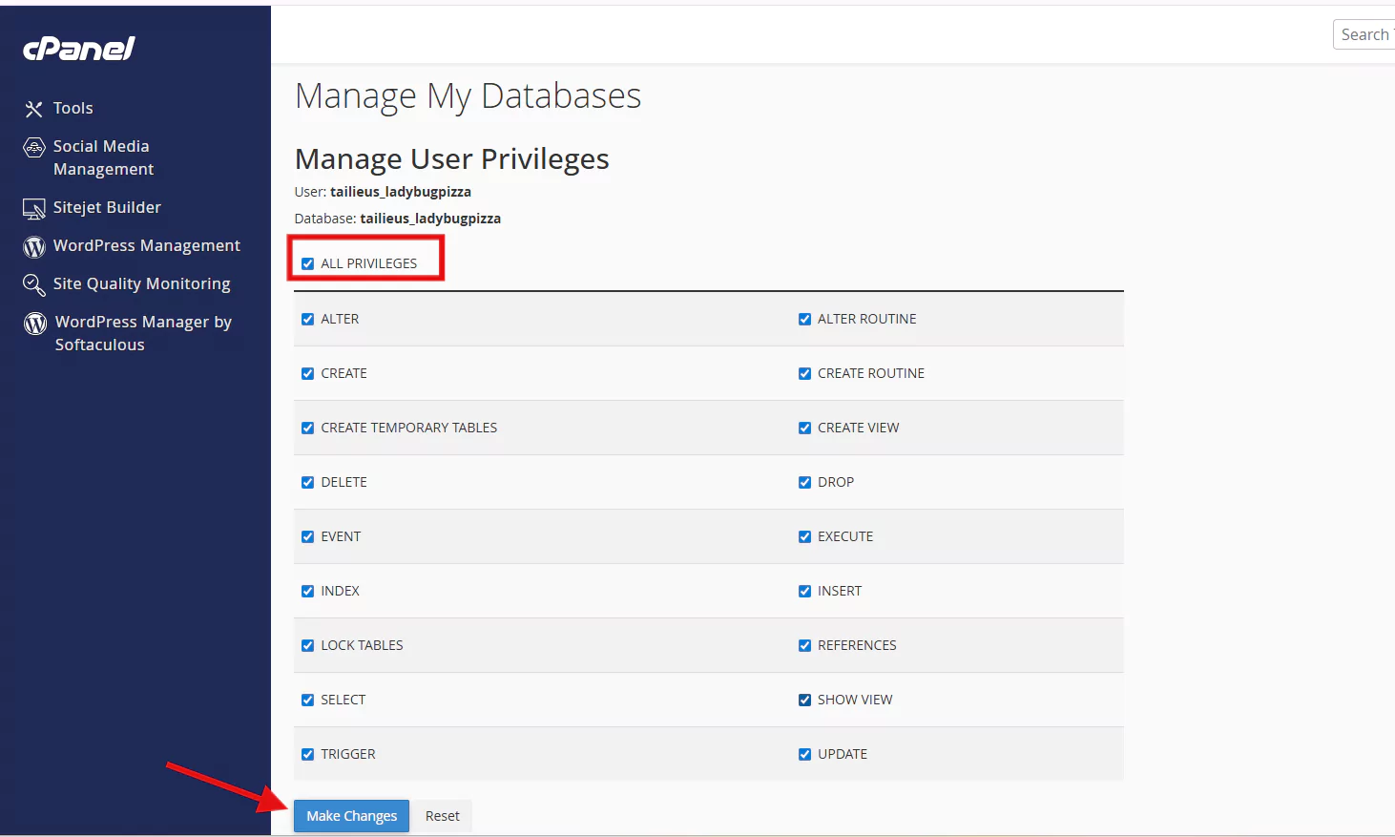The height and width of the screenshot is (837, 1395).
Task: Go to Sitejet Builder
Action: click(x=107, y=207)
